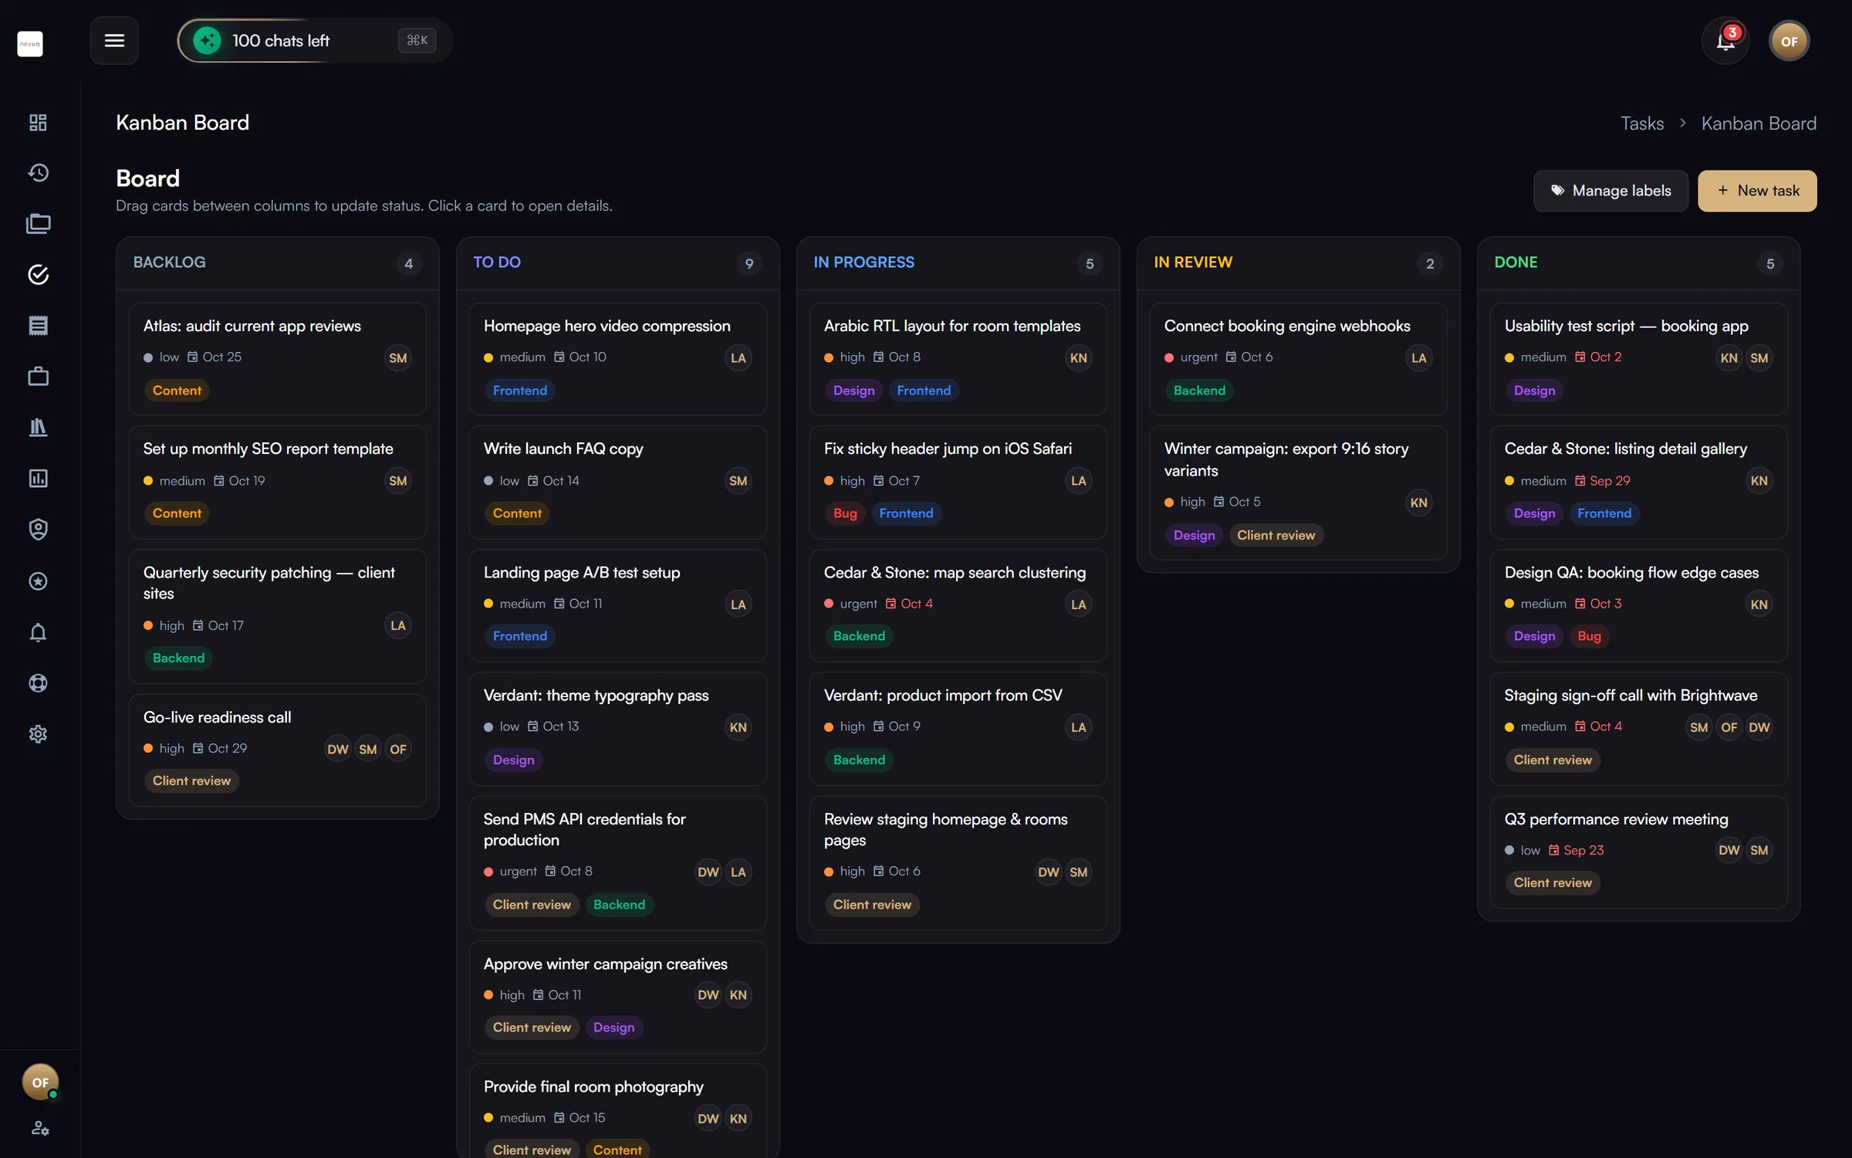Click Manage labels button
Viewport: 1852px width, 1158px height.
(1610, 191)
